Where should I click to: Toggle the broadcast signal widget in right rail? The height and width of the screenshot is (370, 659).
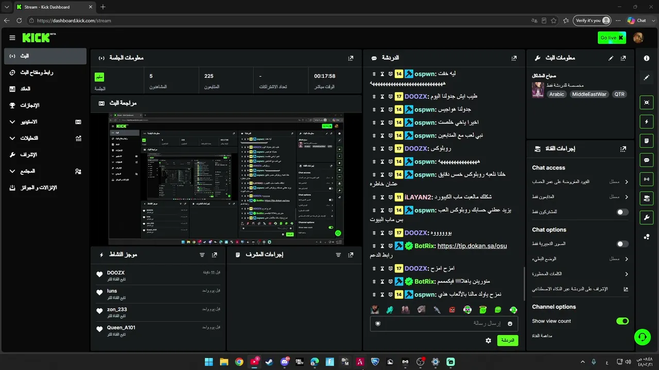coord(647,179)
